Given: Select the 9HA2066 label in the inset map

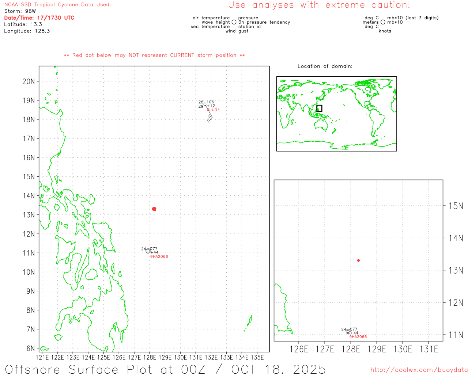Looking at the screenshot, I should point(358,337).
